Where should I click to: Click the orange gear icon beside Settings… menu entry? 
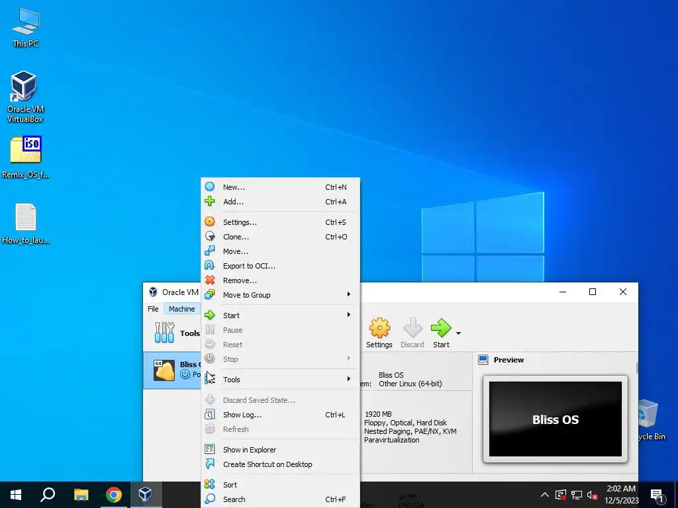click(210, 222)
